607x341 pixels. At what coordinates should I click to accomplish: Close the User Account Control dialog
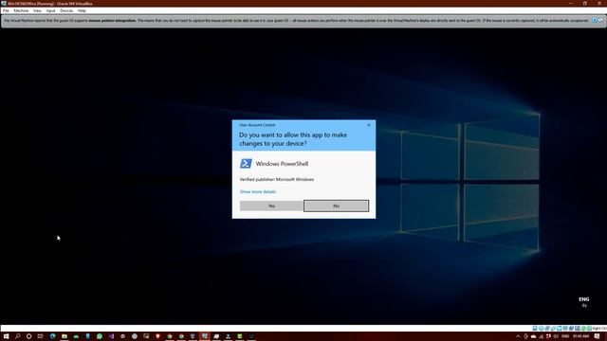point(369,125)
